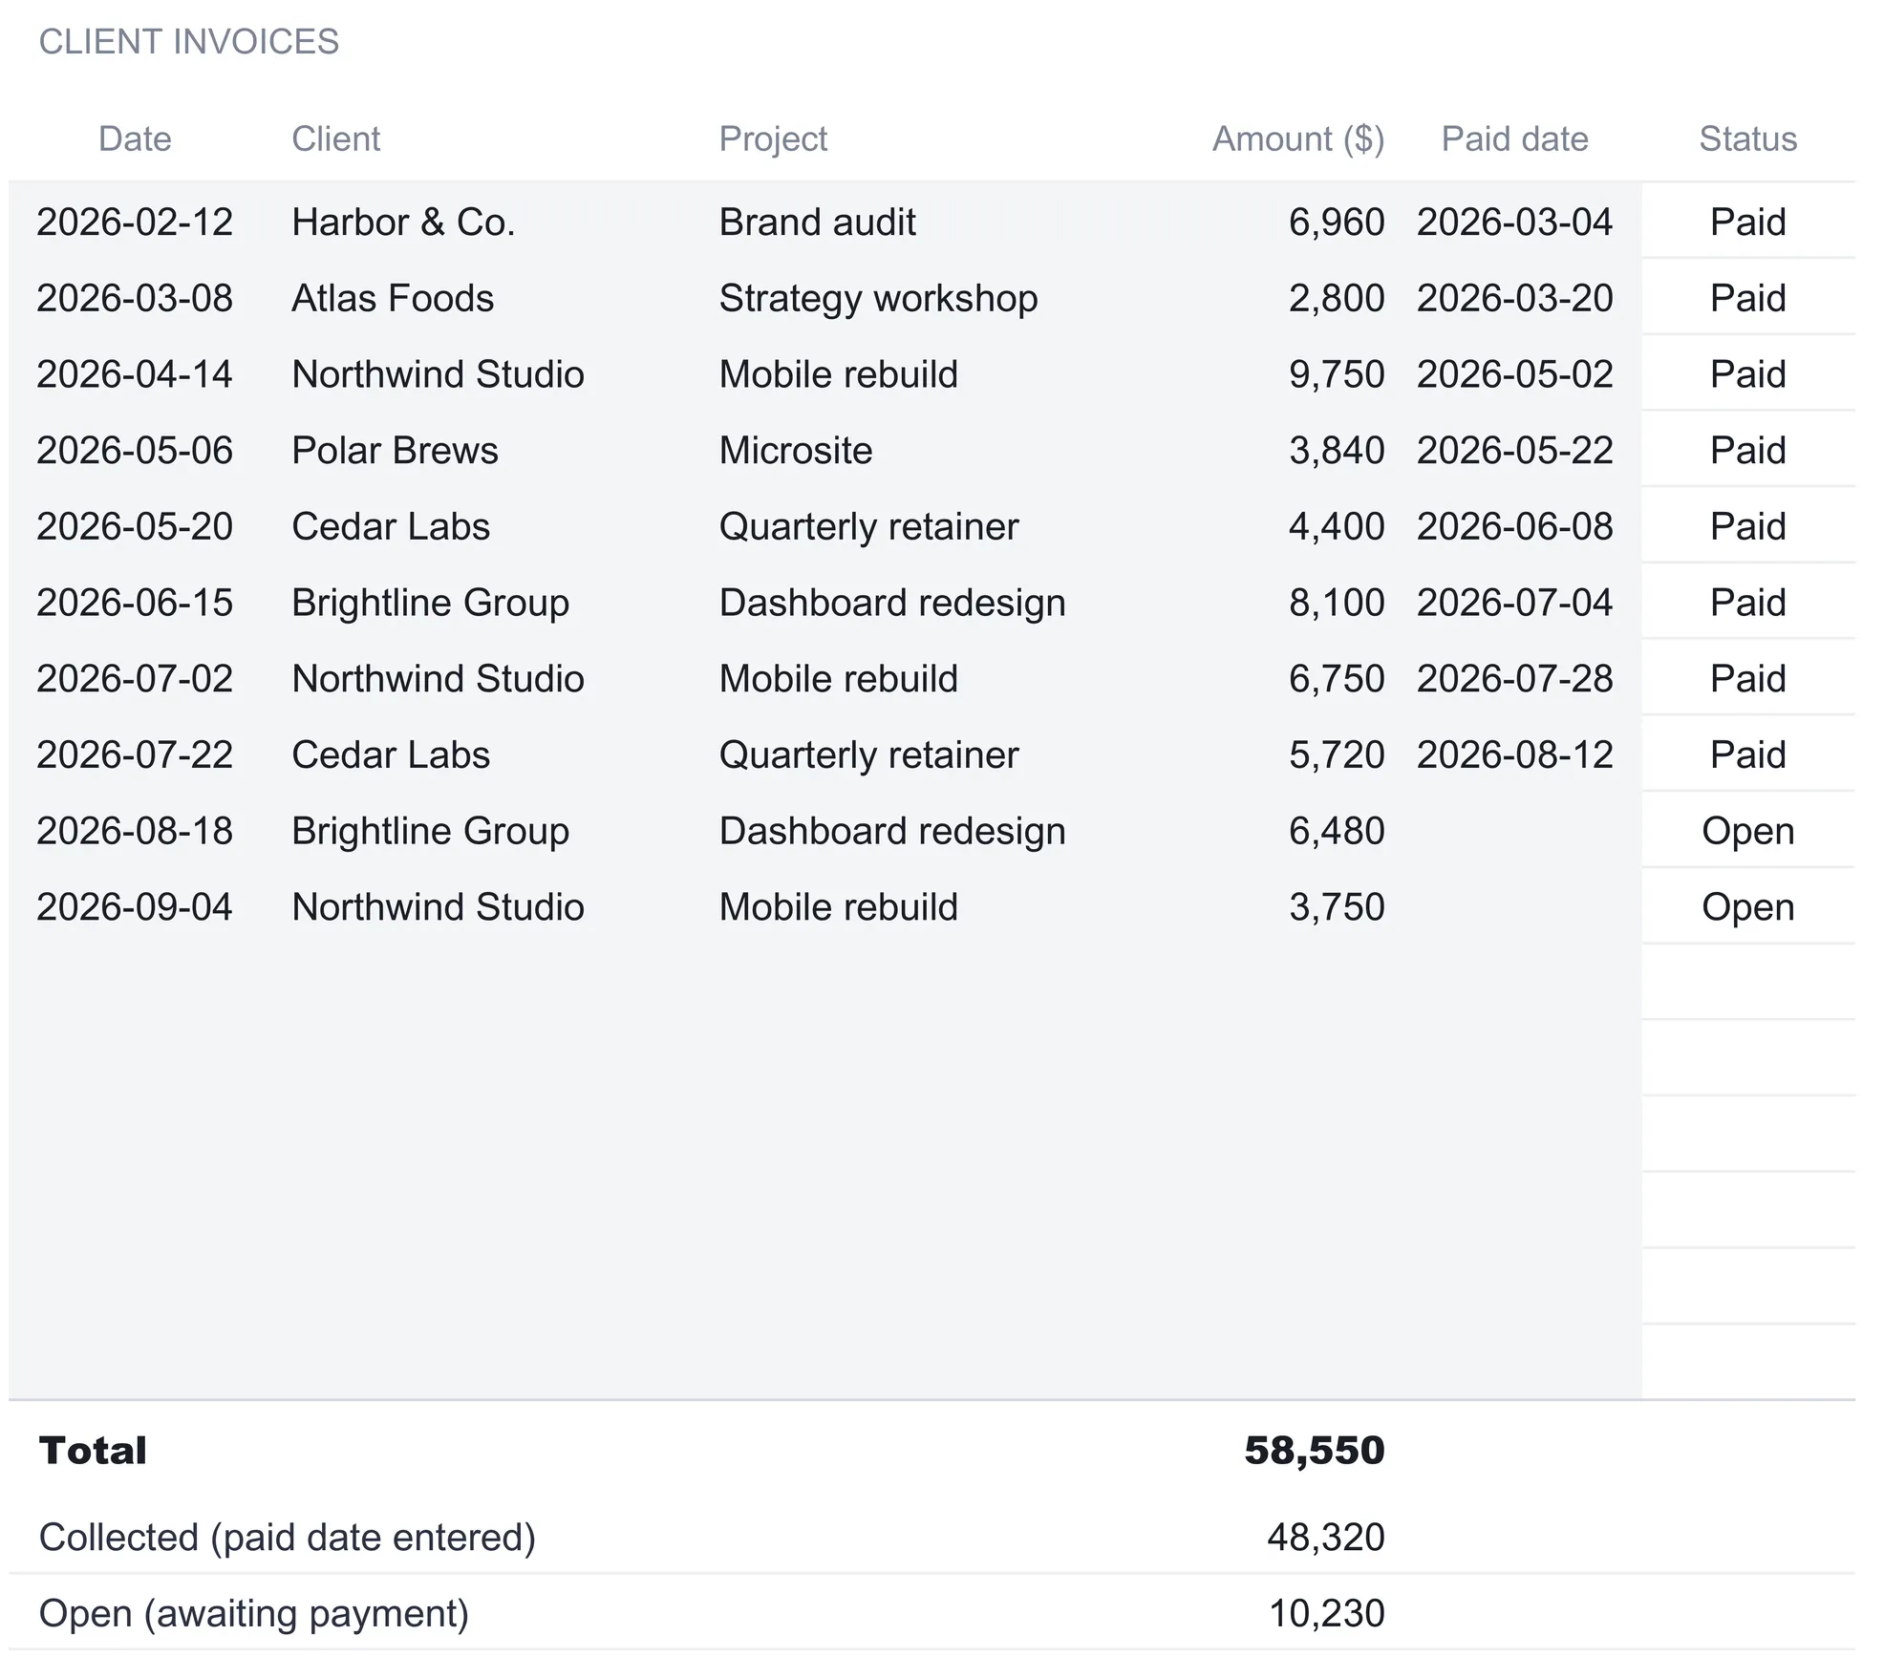Viewport: 1884px width, 1678px height.
Task: Select the Open awaiting payment value 10,230
Action: pyautogui.click(x=1326, y=1614)
